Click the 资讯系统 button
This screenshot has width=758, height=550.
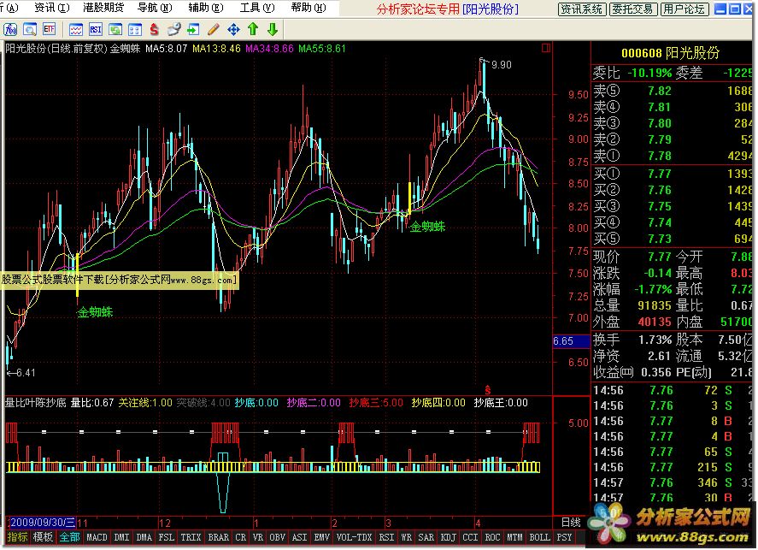click(582, 9)
